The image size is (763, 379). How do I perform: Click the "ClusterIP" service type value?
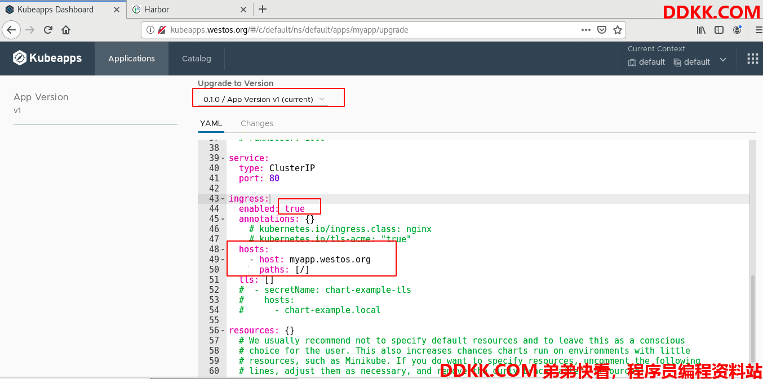tap(292, 168)
